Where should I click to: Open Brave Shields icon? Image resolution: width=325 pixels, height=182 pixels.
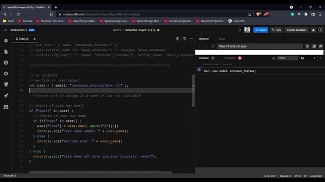pyautogui.click(x=258, y=14)
